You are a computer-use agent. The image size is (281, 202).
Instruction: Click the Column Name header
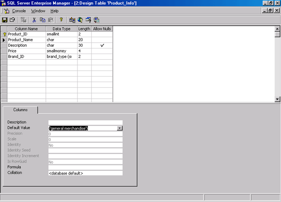26,29
